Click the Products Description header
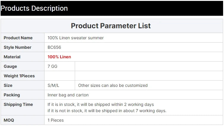This screenshot has height=127, width=224. [x=34, y=8]
